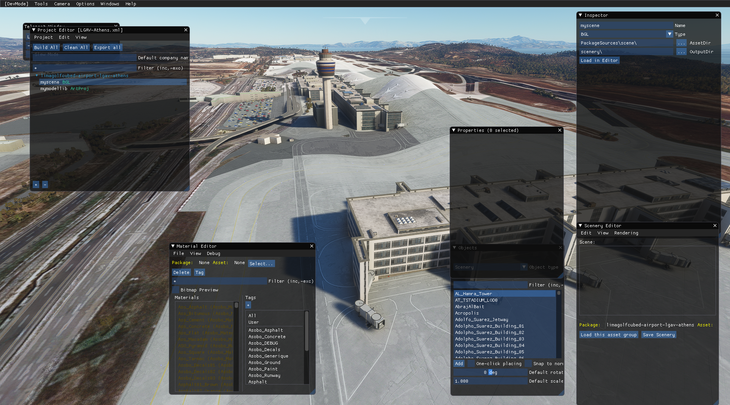Open the Camera menu
Viewport: 730px width, 405px height.
(x=62, y=4)
